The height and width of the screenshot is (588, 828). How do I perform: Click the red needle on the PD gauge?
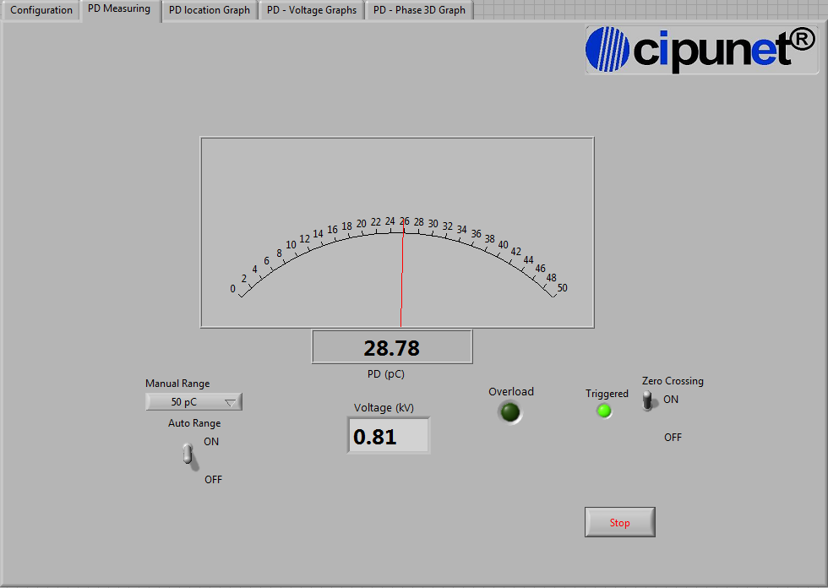(x=401, y=279)
